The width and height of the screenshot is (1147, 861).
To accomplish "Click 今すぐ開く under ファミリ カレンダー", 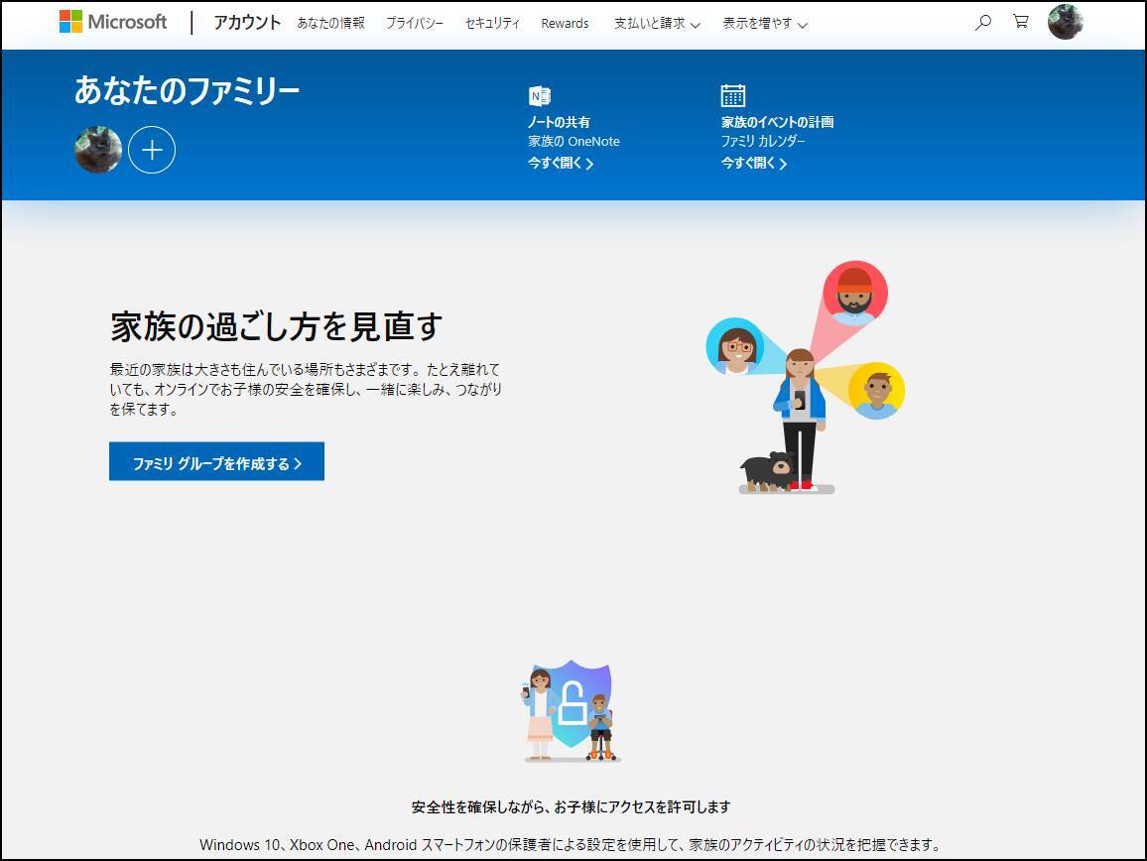I will coord(754,164).
